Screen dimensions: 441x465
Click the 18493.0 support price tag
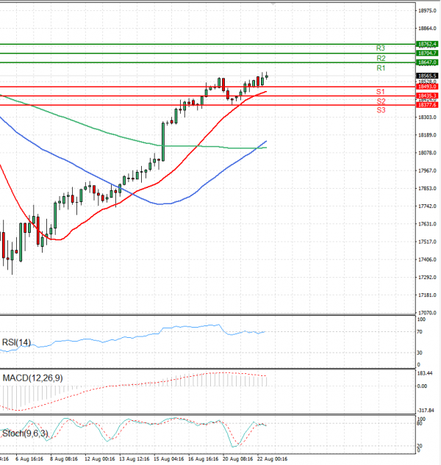tap(427, 87)
